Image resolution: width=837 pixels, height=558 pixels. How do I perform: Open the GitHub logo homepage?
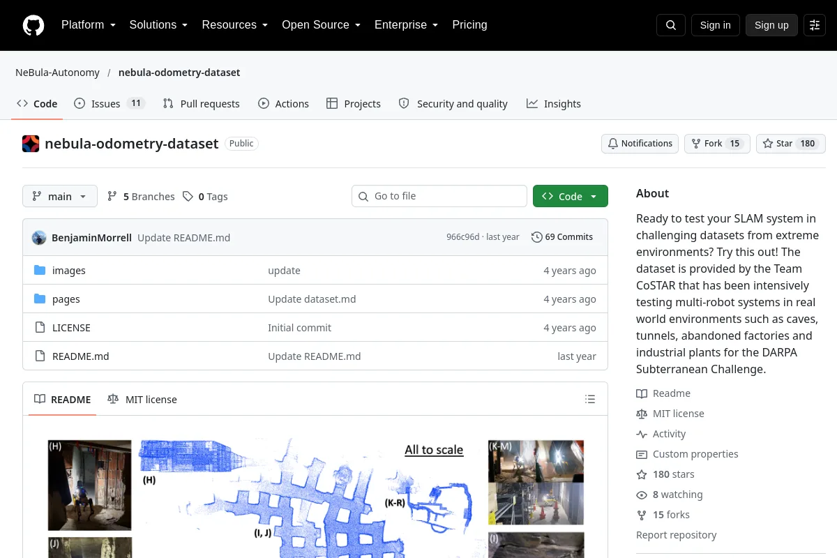[33, 25]
